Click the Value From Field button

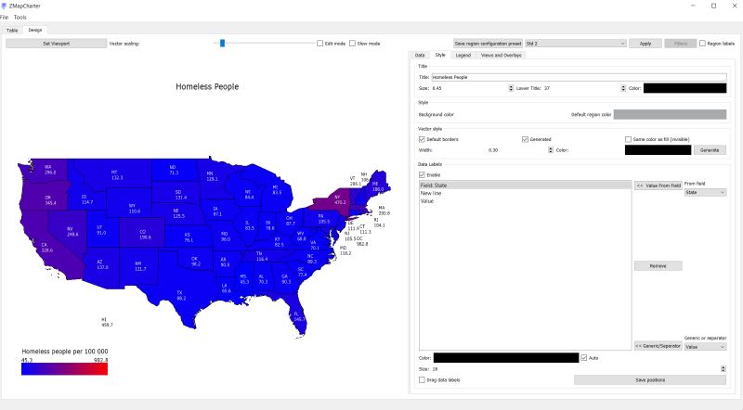coord(658,186)
